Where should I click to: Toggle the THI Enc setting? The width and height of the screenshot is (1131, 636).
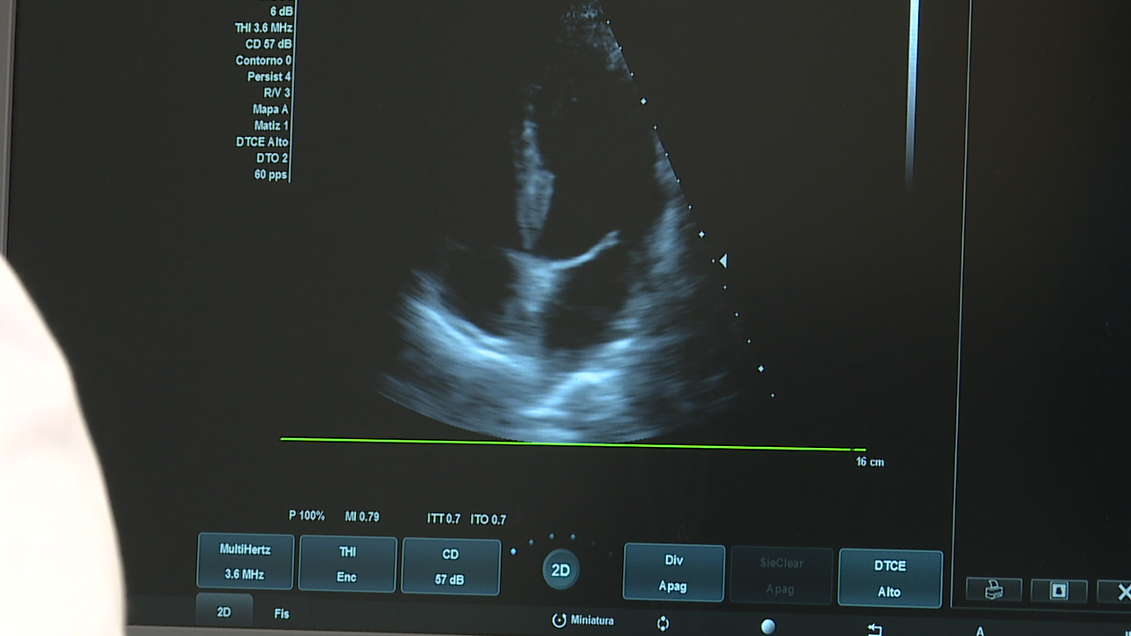click(347, 564)
